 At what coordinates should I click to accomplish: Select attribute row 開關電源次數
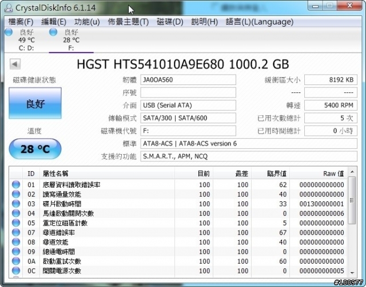[x=178, y=270]
